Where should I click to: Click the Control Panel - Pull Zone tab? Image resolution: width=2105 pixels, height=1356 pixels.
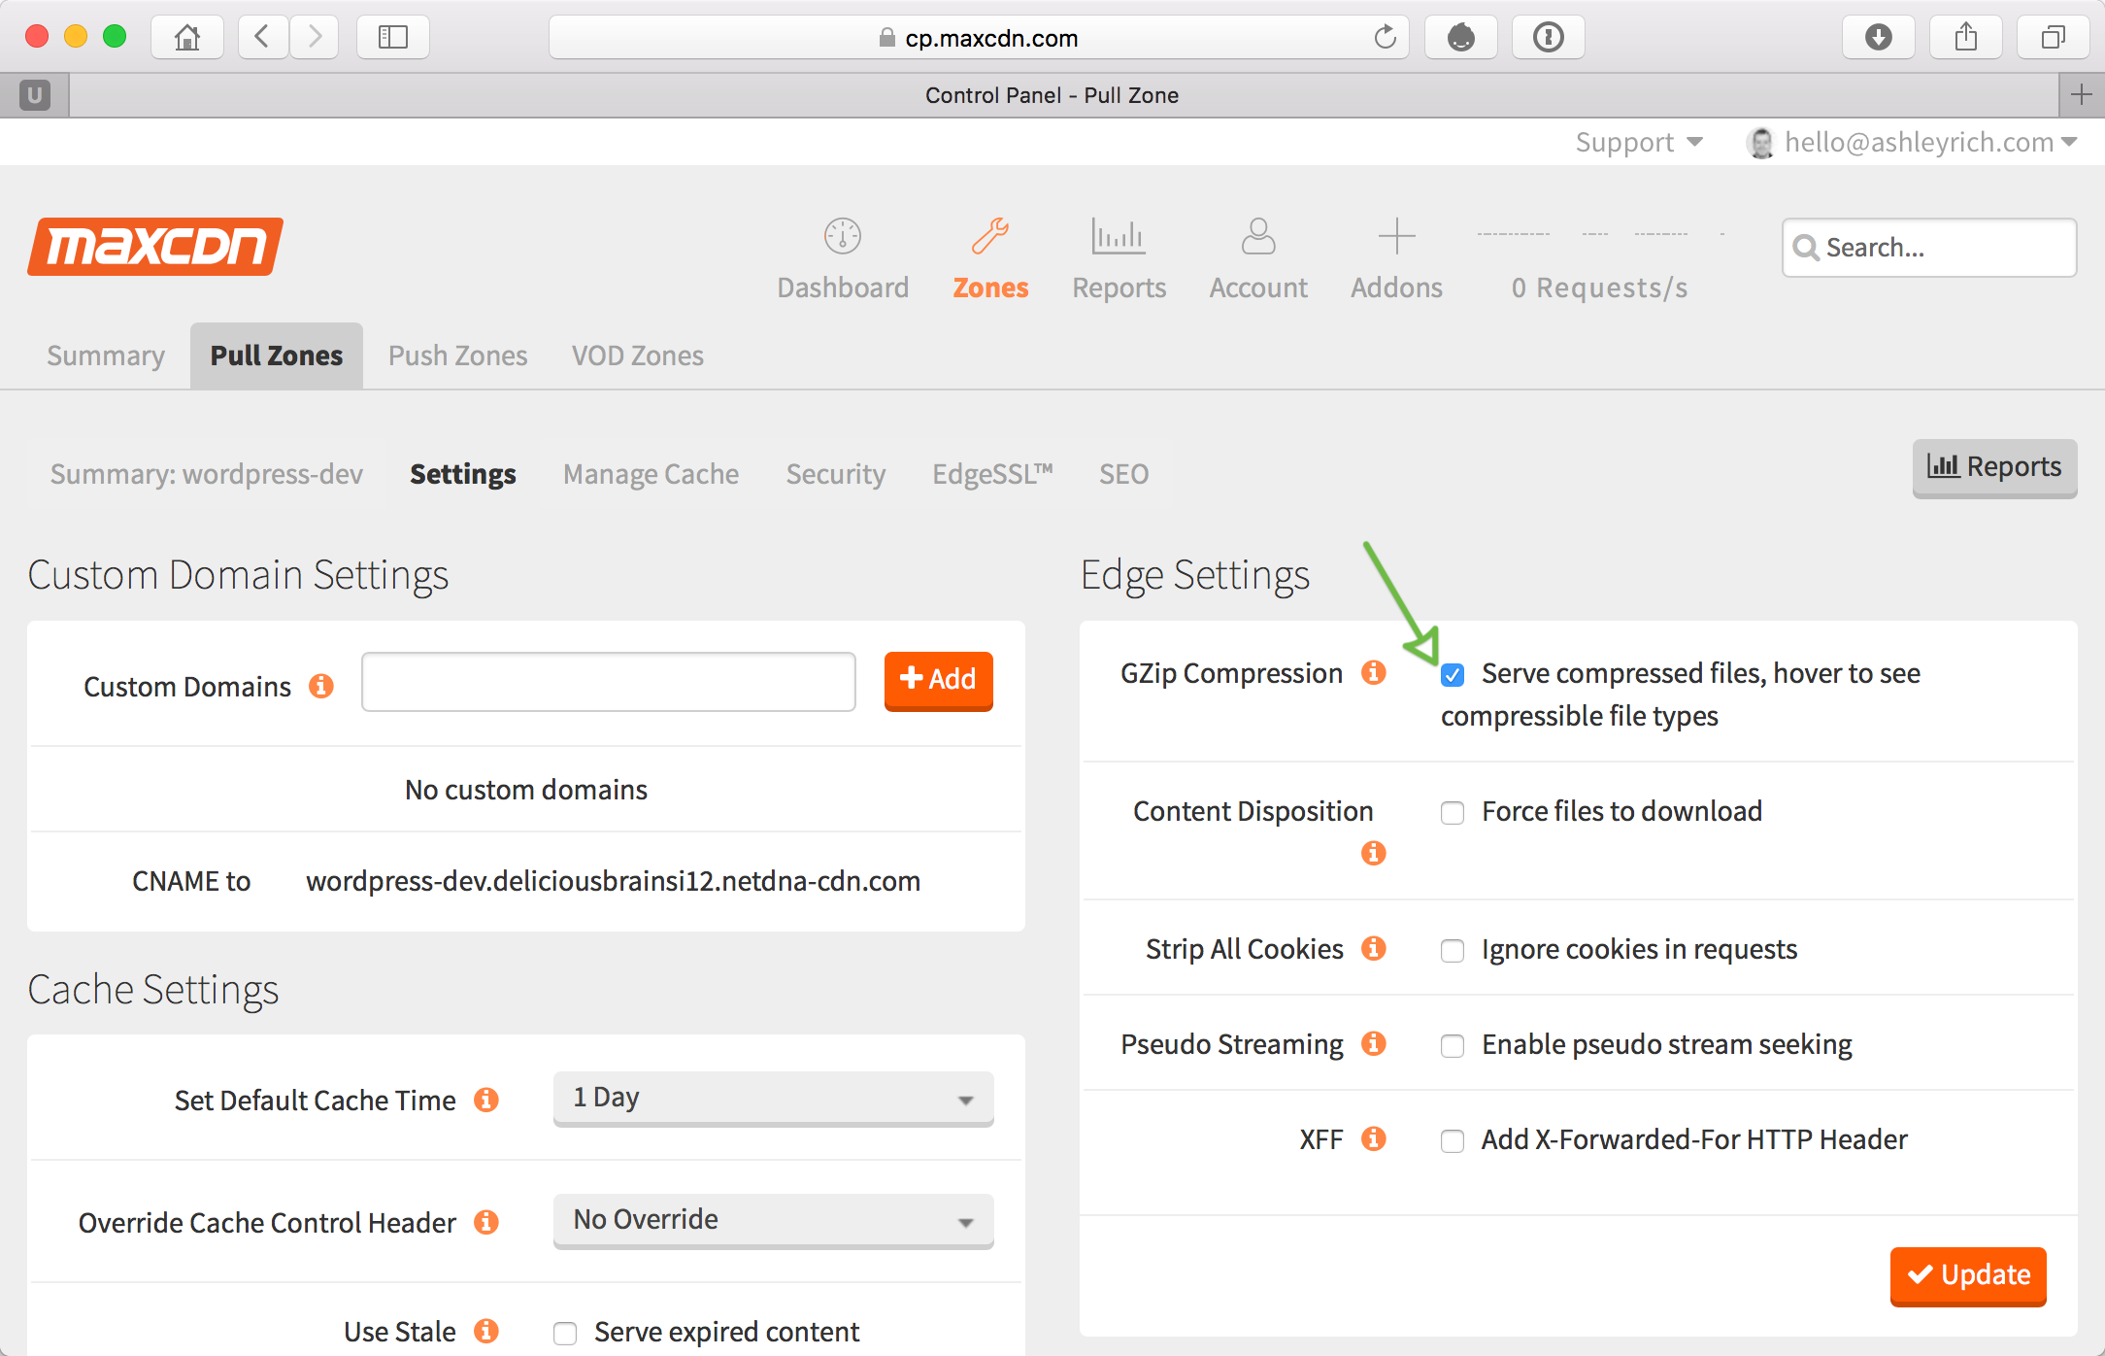coord(1052,94)
